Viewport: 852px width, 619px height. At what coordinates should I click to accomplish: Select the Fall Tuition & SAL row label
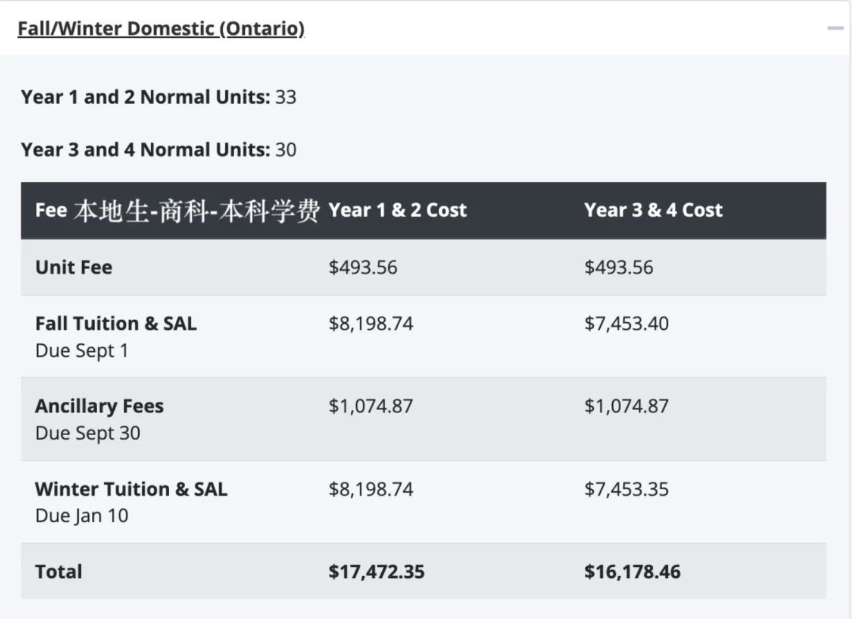coord(116,323)
